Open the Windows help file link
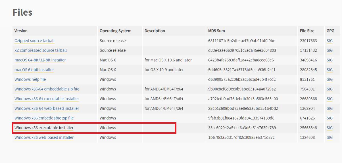The width and height of the screenshot is (342, 163). point(30,79)
